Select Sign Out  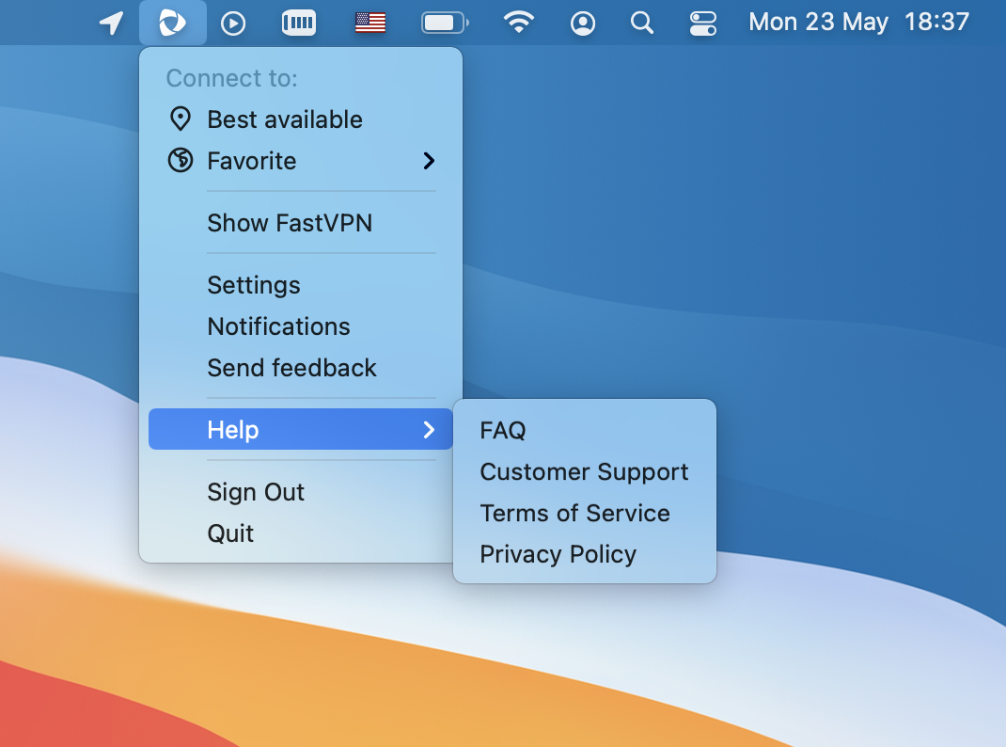[x=300, y=492]
